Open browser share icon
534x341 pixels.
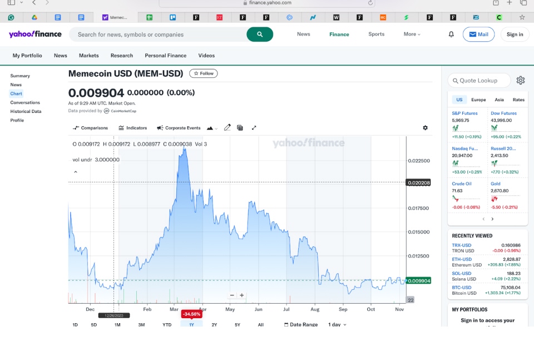[496, 3]
